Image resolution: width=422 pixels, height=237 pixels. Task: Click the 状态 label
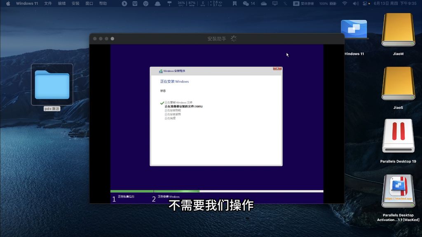163,91
